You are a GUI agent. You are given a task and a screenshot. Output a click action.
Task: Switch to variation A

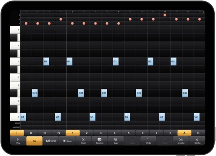coord(184,133)
